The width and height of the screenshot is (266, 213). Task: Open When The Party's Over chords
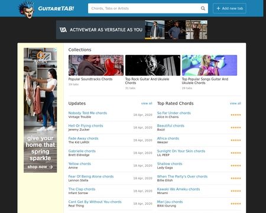click(182, 176)
